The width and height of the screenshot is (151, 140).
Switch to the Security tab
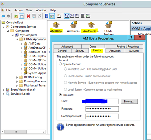(x=80, y=51)
